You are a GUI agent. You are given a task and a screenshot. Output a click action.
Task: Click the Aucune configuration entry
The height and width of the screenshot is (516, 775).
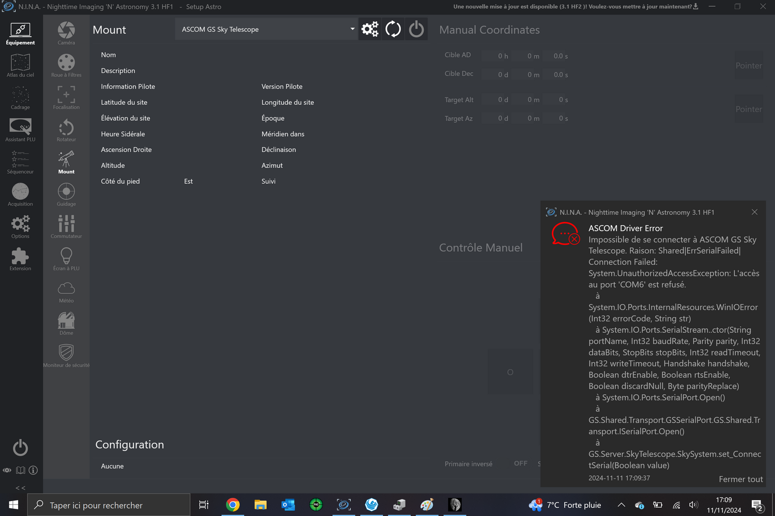coord(112,466)
